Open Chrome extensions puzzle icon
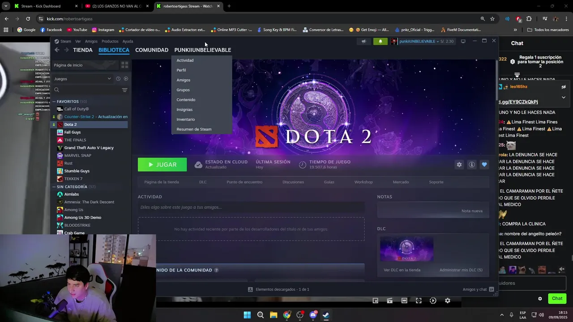Image resolution: width=573 pixels, height=322 pixels. tap(529, 19)
